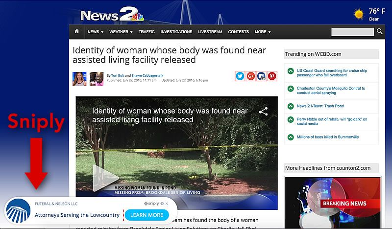Share article via Twitter icon
The height and width of the screenshot is (229, 392).
coord(240,76)
